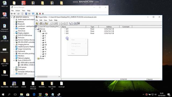This screenshot has height=97, width=172.
Task: Launch Google Chrome from the taskbar
Action: click(46, 95)
